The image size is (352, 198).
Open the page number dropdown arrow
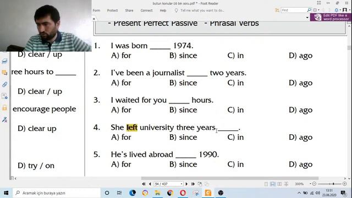point(182,184)
